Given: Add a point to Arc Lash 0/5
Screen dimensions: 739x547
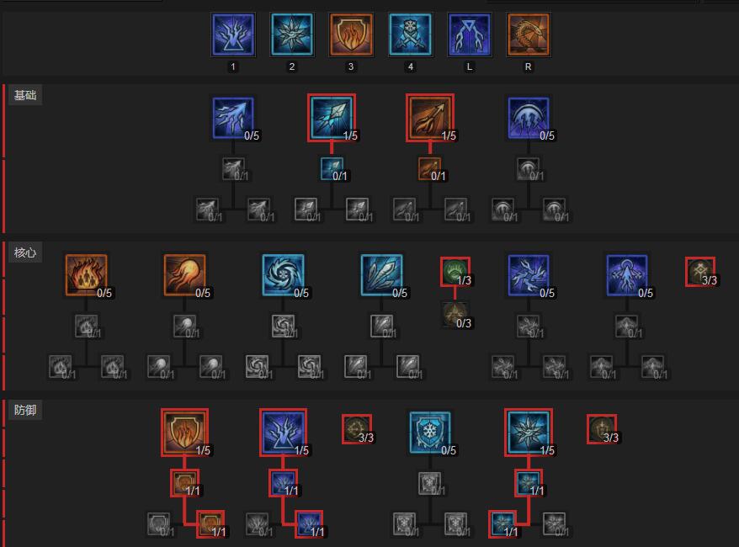Looking at the screenshot, I should pyautogui.click(x=529, y=119).
